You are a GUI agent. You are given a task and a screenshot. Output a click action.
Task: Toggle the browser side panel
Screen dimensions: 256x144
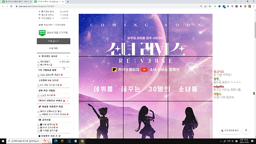(245, 6)
